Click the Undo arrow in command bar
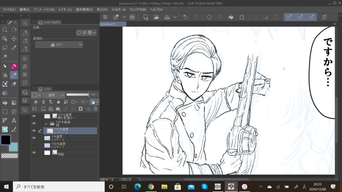 [x=185, y=17]
